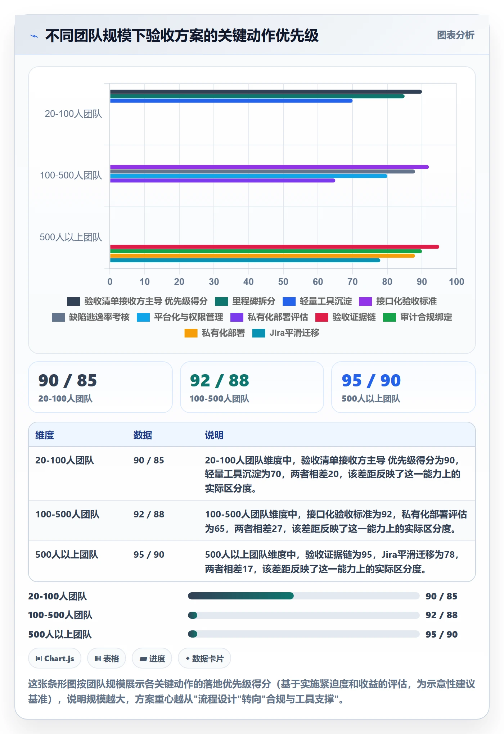504x734 pixels.
Task: Toggle the 缺陷逃逸率考核 legend item
Action: pos(91,317)
